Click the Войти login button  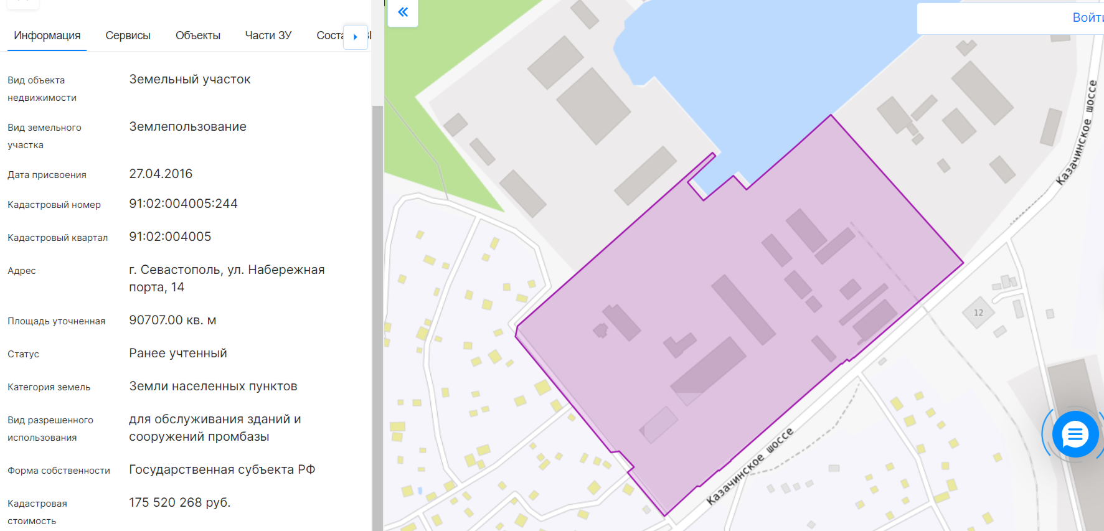coord(1087,18)
